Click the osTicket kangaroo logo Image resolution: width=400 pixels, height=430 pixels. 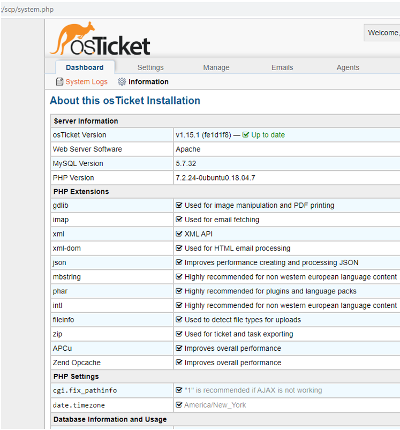[100, 39]
